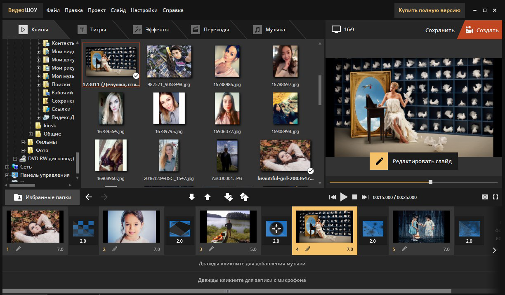Click the Stop playback square icon
Screen dimensions: 505x295
pos(354,197)
